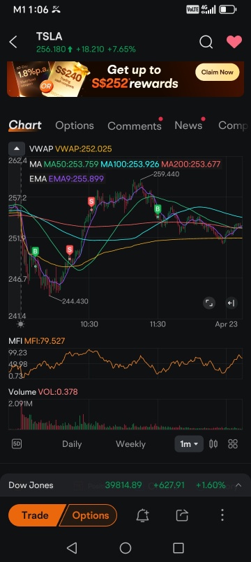Collapse indicator legend with up-arrow toggle
The height and width of the screenshot is (562, 251).
point(17,149)
